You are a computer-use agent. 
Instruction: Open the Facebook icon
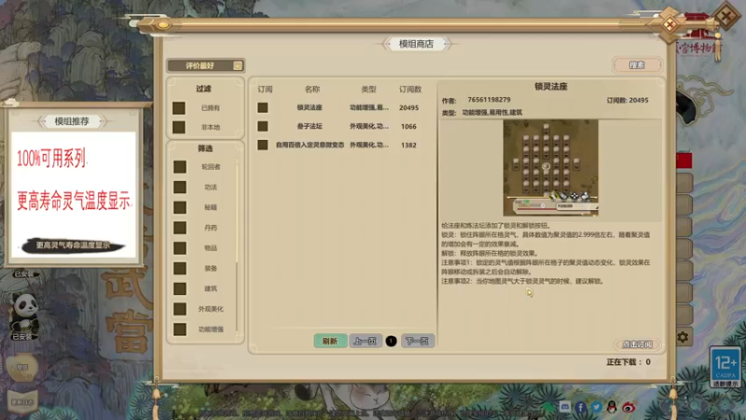click(x=580, y=407)
